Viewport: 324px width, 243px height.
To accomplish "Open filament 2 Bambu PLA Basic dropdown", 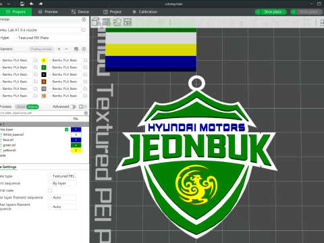I will point(65,60).
